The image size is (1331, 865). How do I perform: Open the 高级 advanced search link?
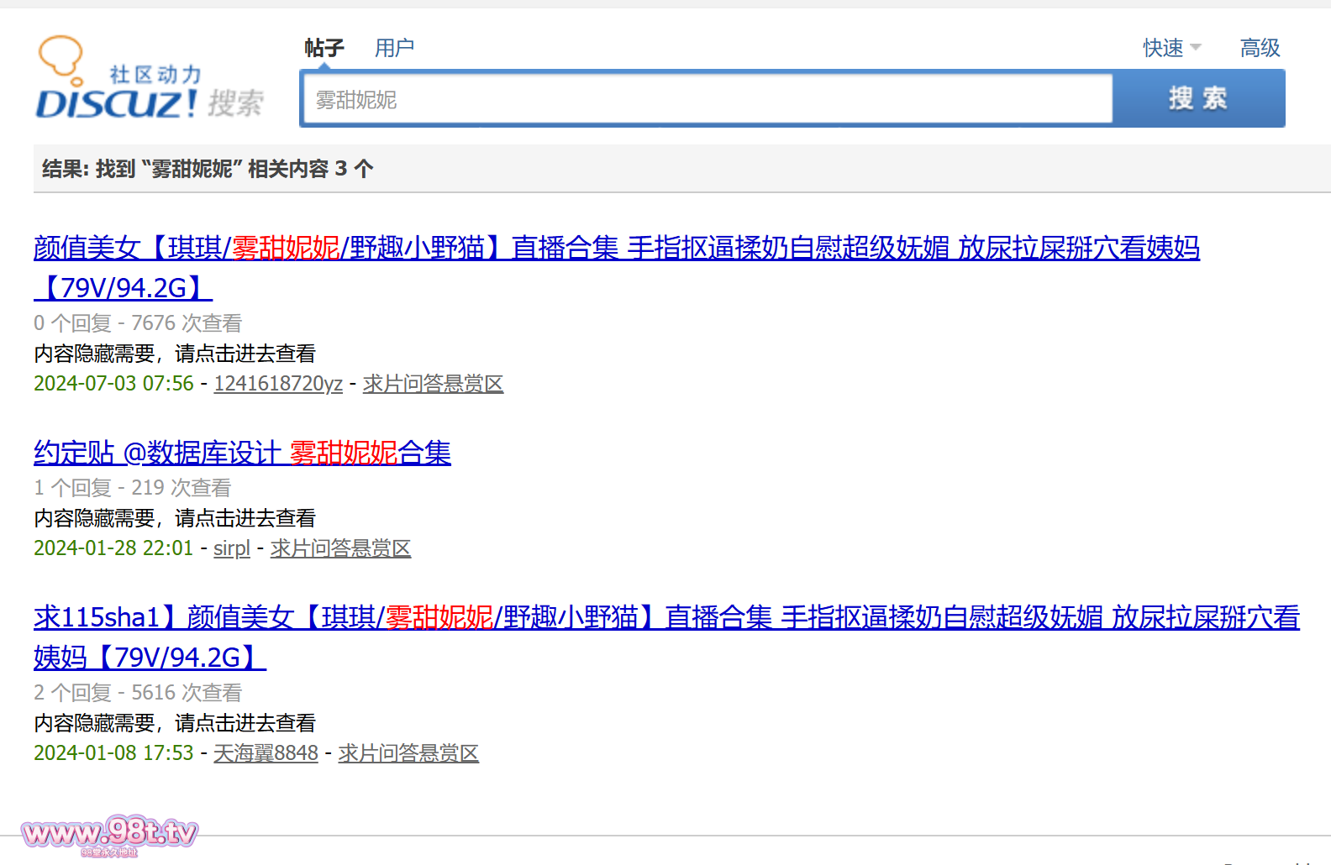point(1260,48)
